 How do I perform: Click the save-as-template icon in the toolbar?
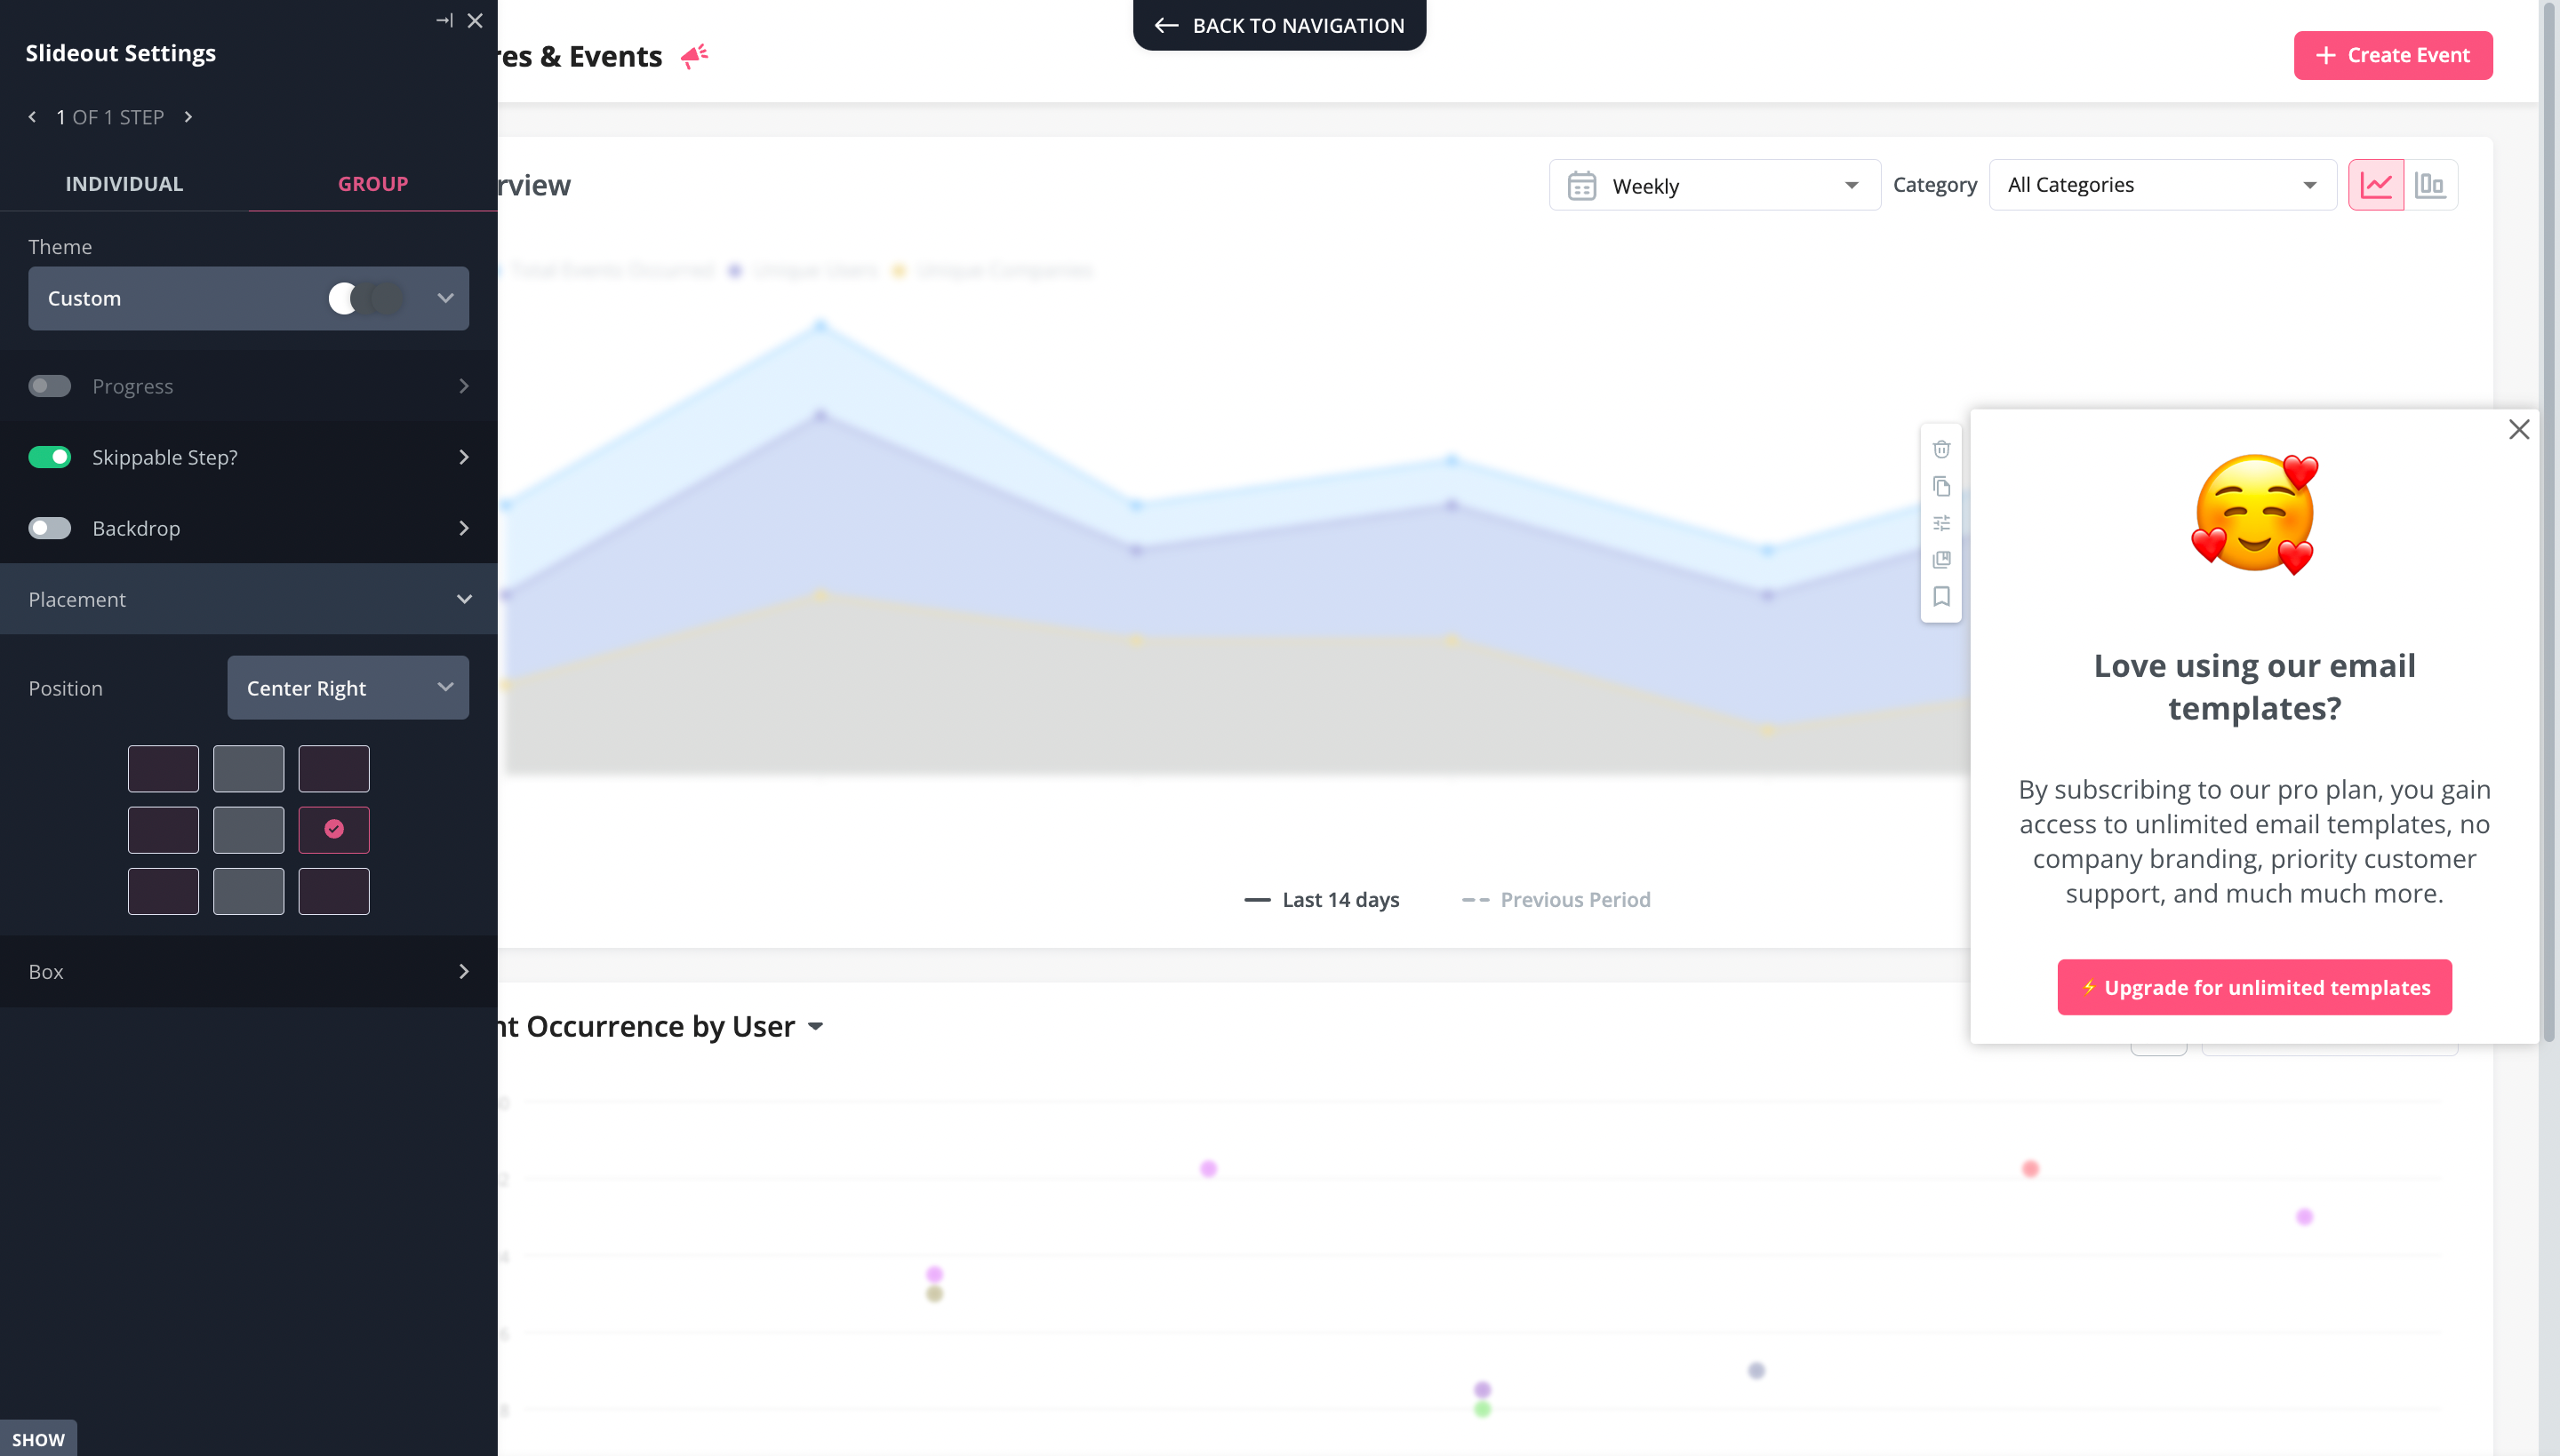[x=1941, y=559]
